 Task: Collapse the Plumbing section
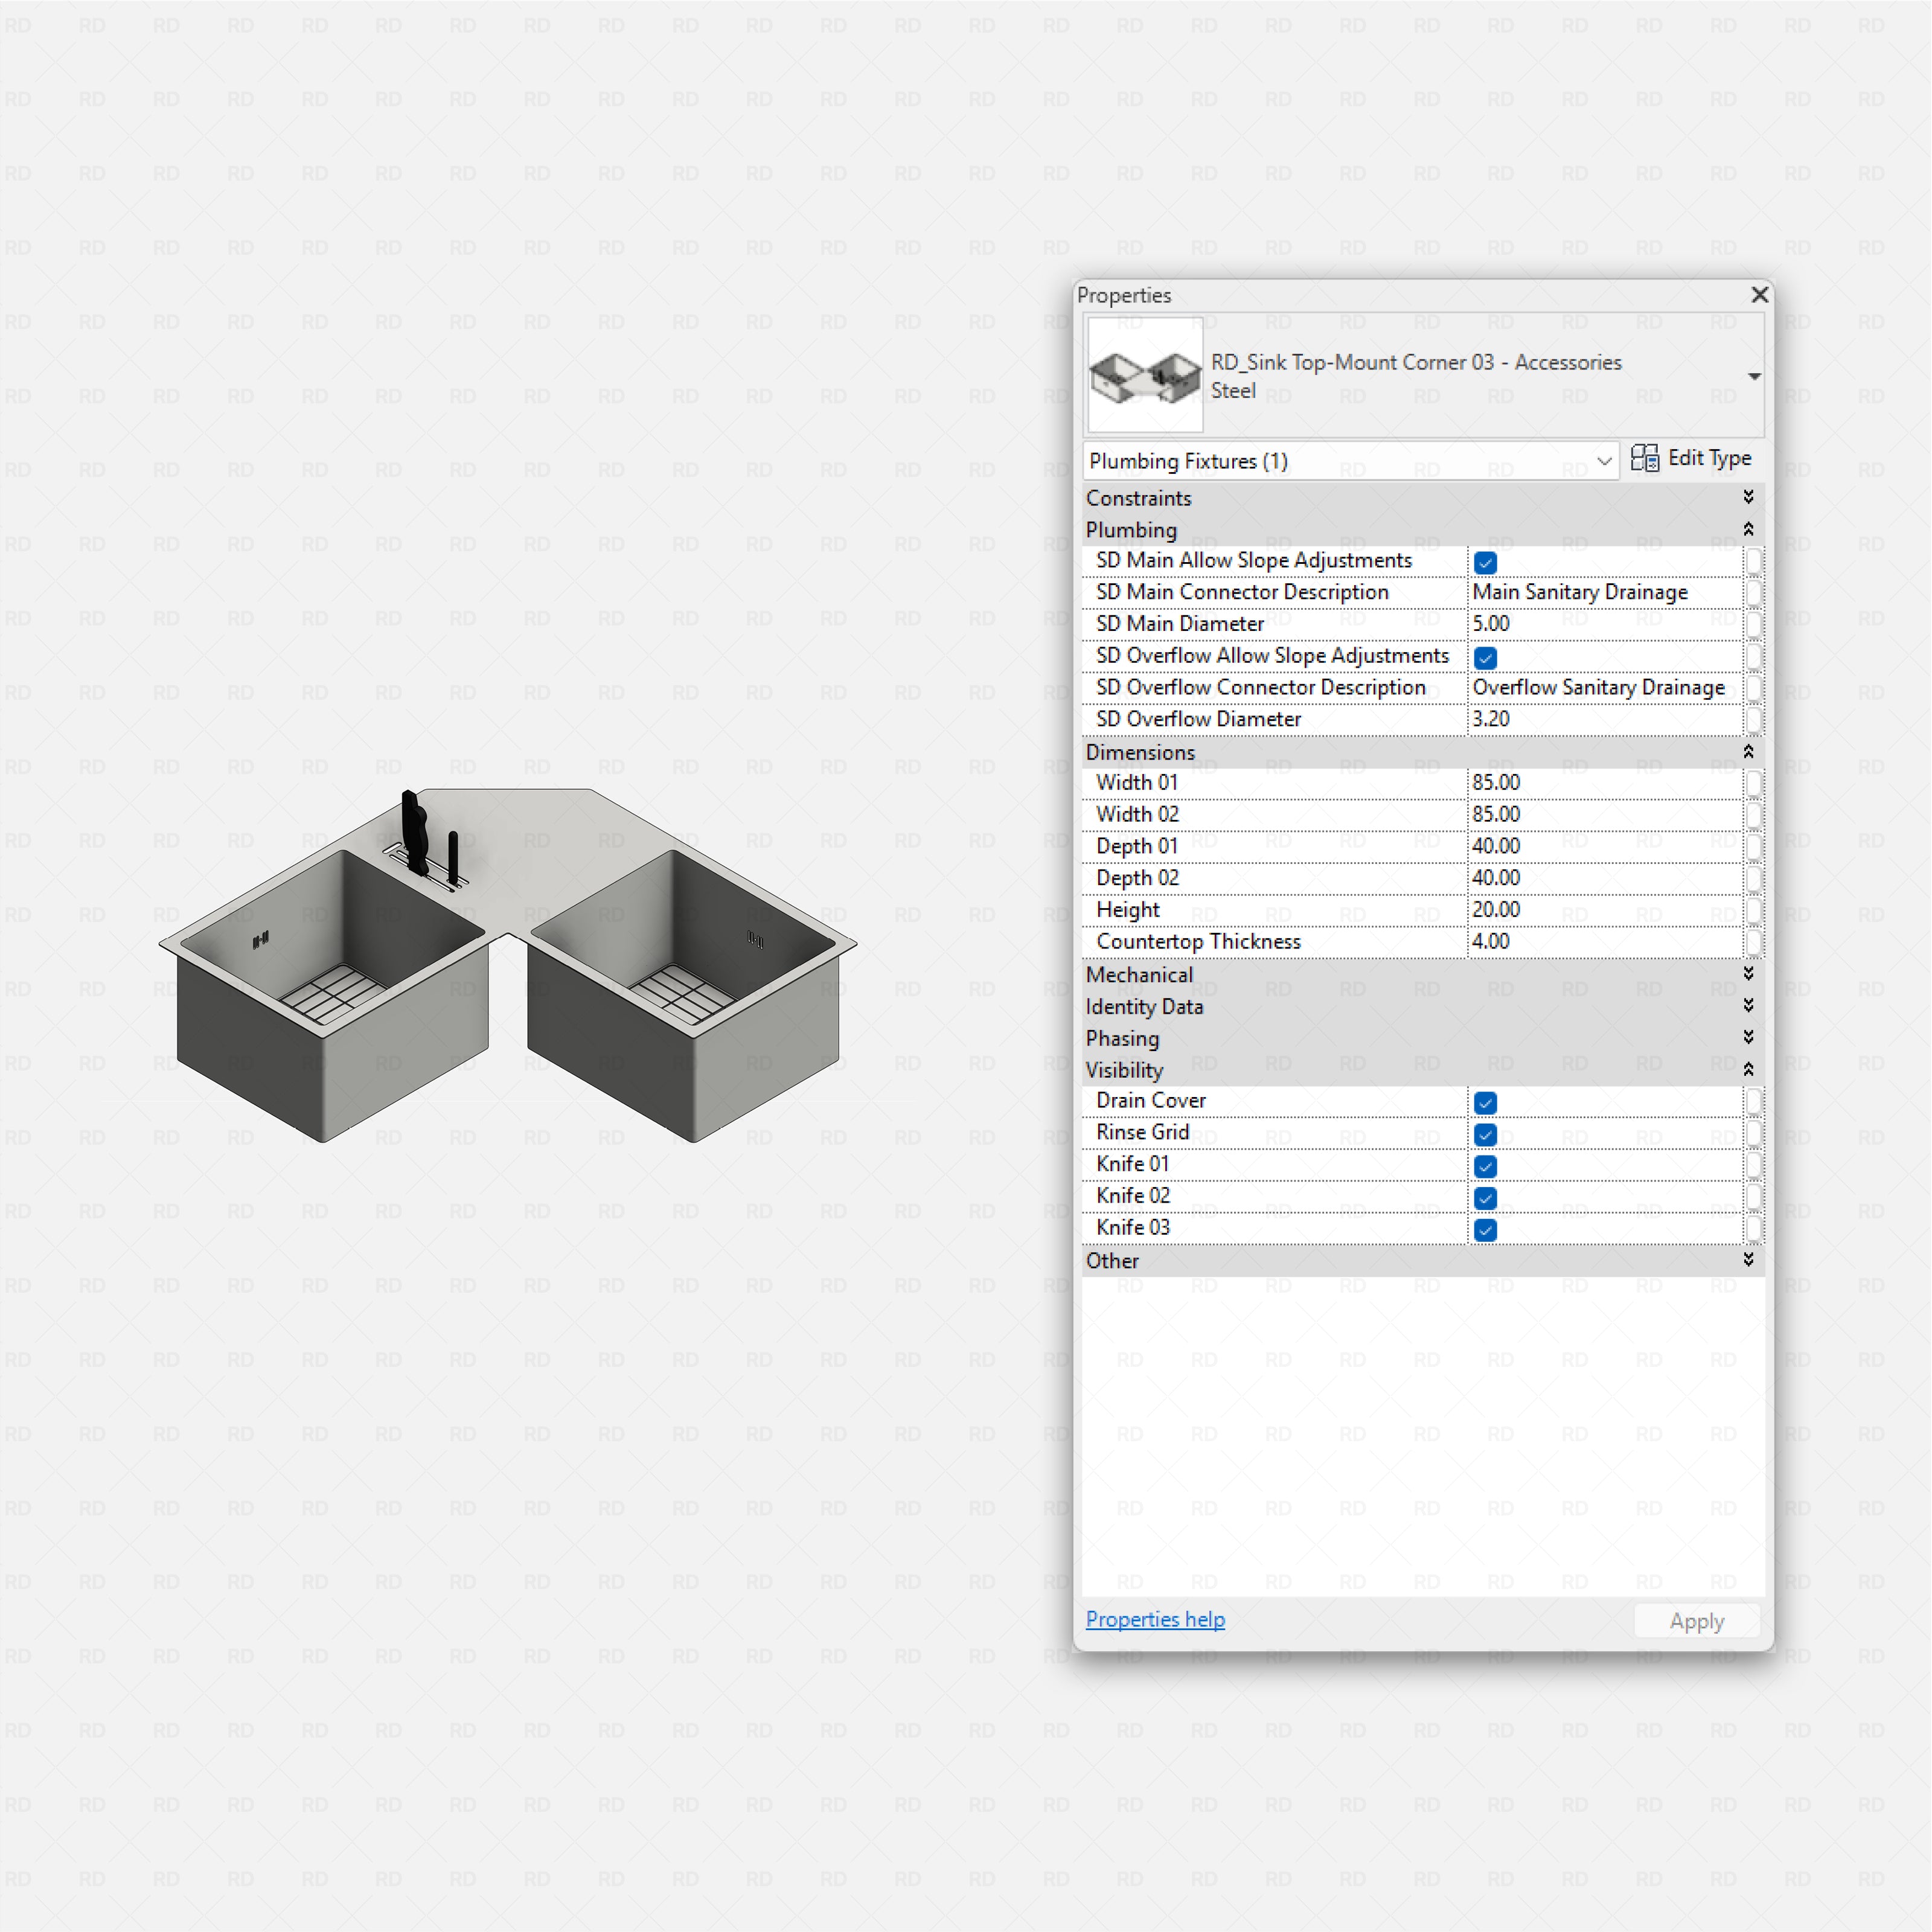(1748, 529)
